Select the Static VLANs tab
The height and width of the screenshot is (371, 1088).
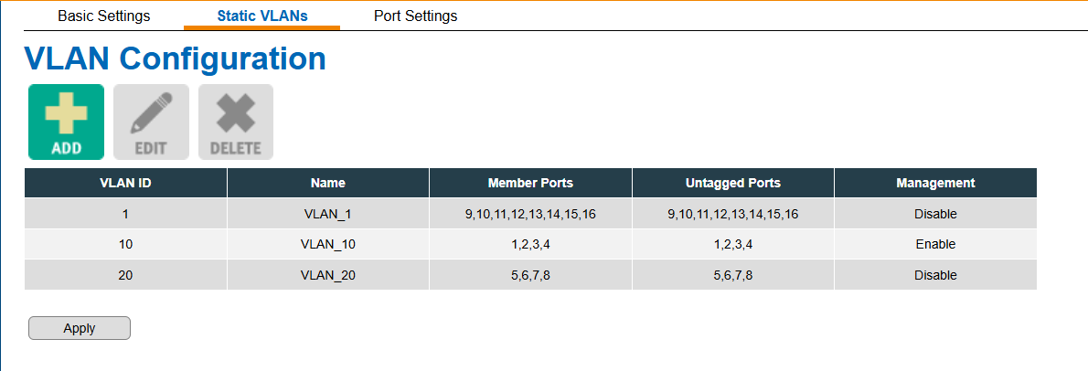(x=262, y=16)
